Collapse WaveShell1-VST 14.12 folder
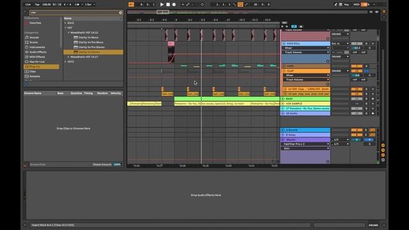 click(68, 33)
